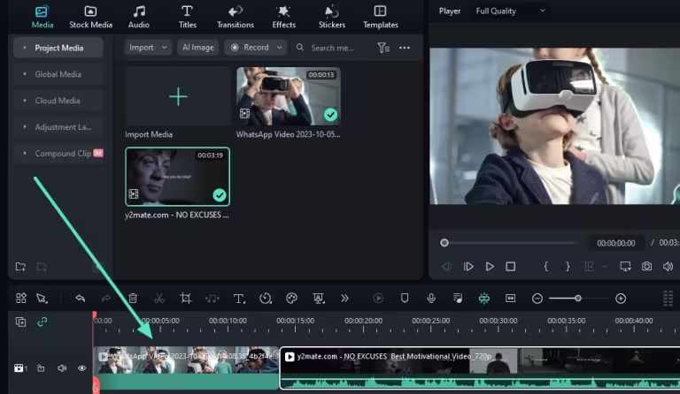Toggle the green auto ripple icon
The image size is (680, 394).
click(x=484, y=299)
